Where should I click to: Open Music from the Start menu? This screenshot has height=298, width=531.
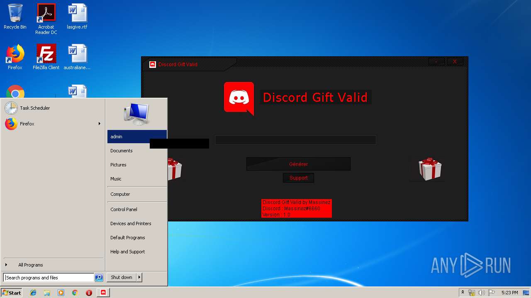[x=137, y=179]
